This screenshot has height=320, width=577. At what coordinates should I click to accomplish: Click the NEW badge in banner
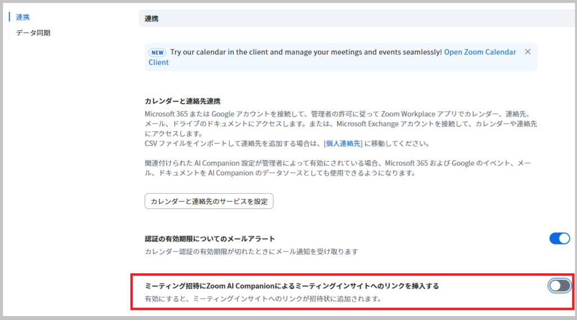click(x=157, y=52)
